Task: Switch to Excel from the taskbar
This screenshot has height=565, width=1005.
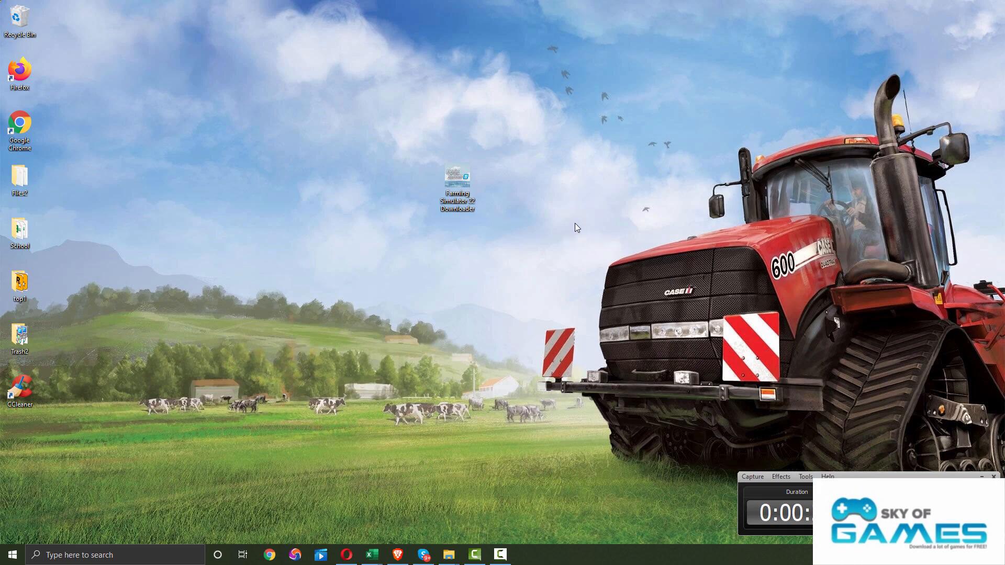Action: tap(372, 555)
